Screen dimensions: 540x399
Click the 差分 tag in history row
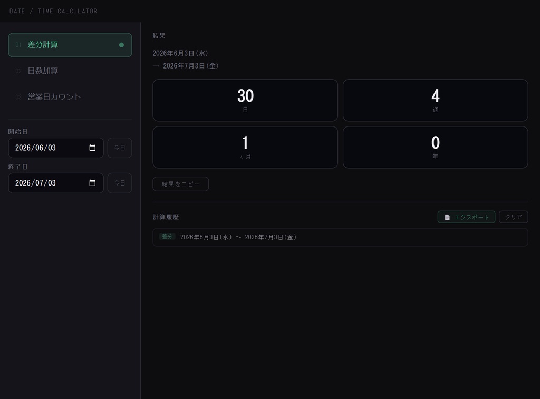tap(167, 237)
